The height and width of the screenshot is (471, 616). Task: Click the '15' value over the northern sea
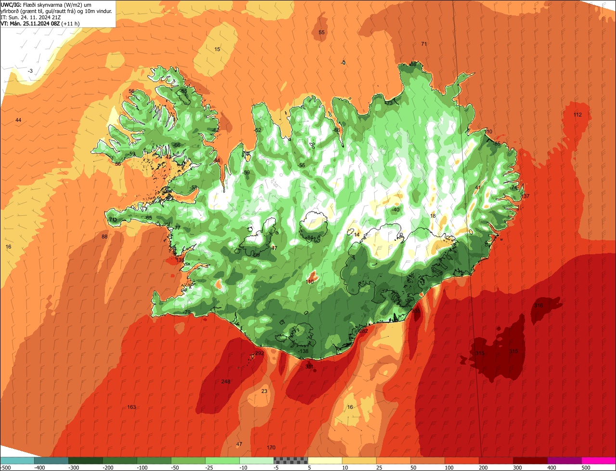click(217, 50)
